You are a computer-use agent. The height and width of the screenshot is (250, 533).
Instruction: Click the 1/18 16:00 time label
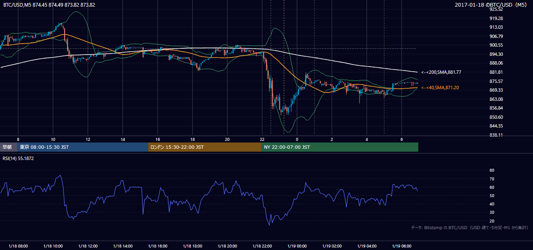pyautogui.click(x=158, y=246)
